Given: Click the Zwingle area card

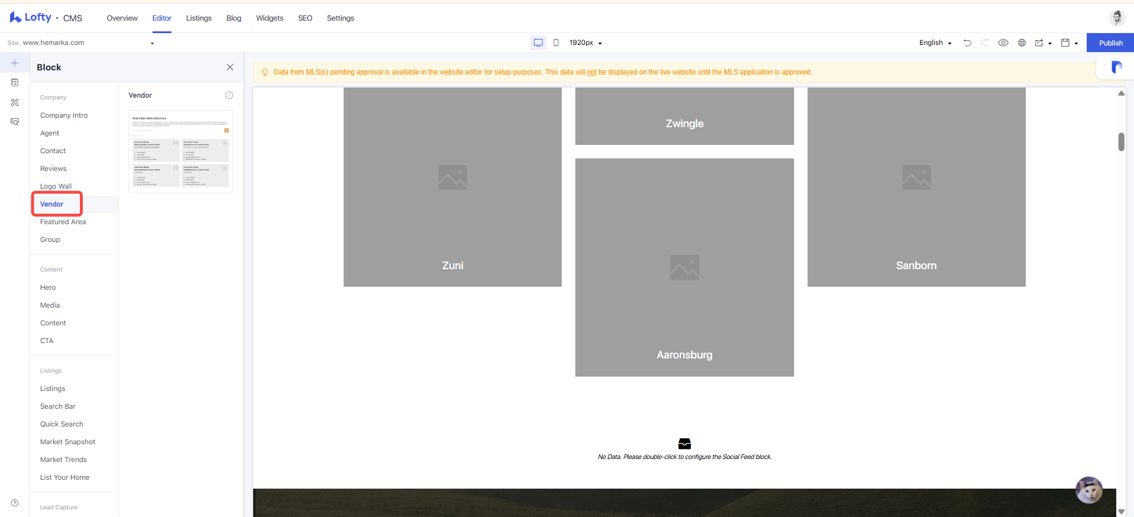Looking at the screenshot, I should pos(684,116).
